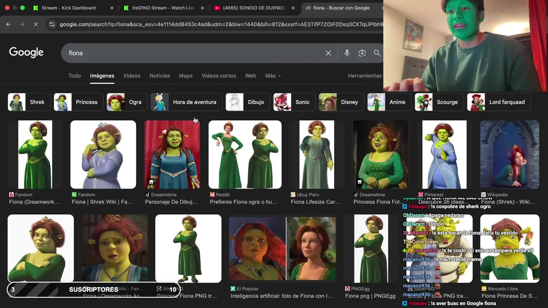Open Wikipedia Fiona (Shrek) thumbnail

509,154
